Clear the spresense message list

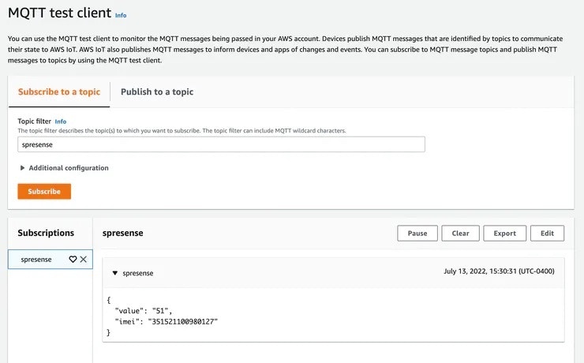[x=461, y=234]
